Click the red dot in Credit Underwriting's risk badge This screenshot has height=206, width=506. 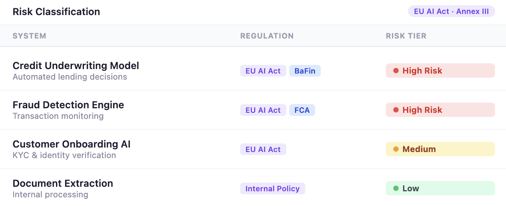point(396,71)
